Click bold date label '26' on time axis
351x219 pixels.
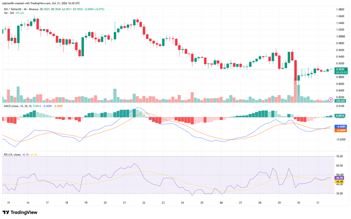[x=221, y=203]
